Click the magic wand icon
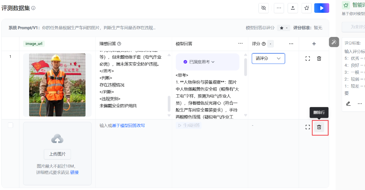This screenshot has height=190, width=365. point(334,42)
